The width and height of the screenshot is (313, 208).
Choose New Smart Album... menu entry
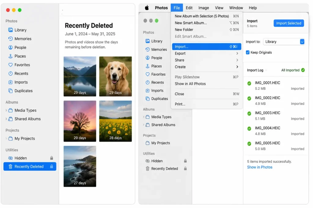coord(206,23)
